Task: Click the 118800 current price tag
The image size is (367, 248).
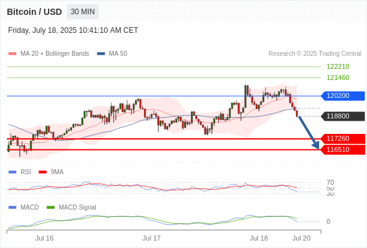Action: coord(343,116)
